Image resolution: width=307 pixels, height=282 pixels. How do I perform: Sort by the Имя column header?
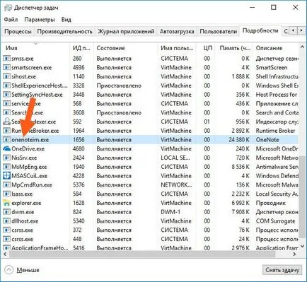pyautogui.click(x=35, y=48)
